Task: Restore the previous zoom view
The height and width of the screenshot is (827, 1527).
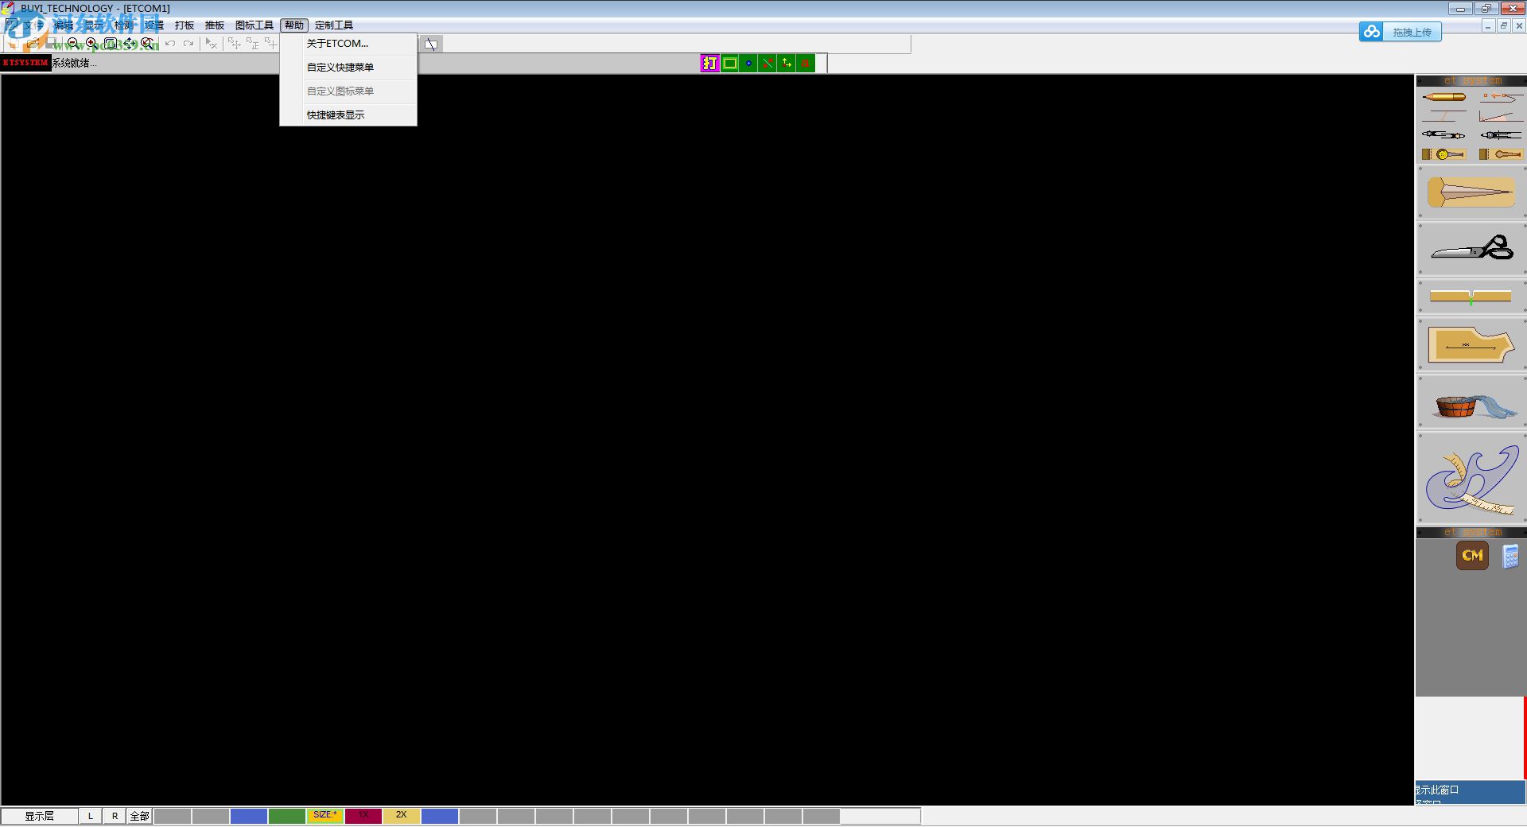Action: pos(147,44)
